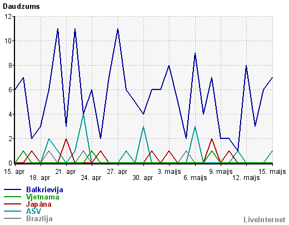
Task: Select the Vjetnama legend label
Action: (43, 197)
